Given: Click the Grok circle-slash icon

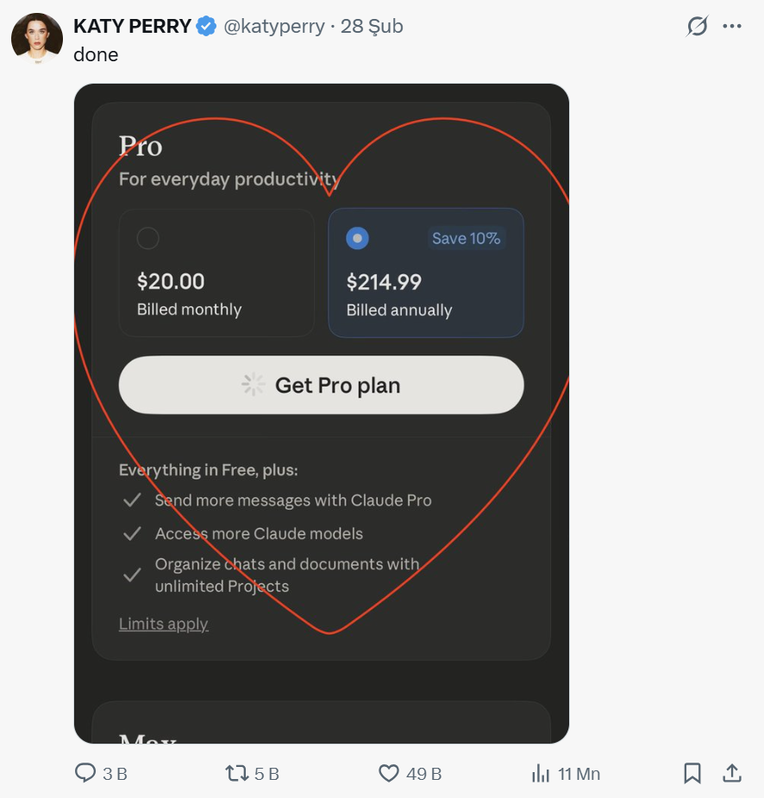Looking at the screenshot, I should [697, 27].
